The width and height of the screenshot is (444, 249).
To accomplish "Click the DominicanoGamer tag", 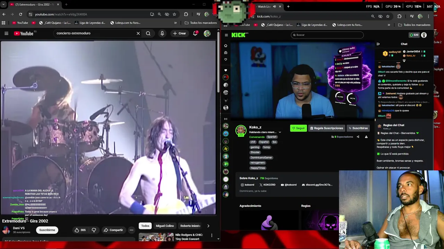I will pos(261,158).
